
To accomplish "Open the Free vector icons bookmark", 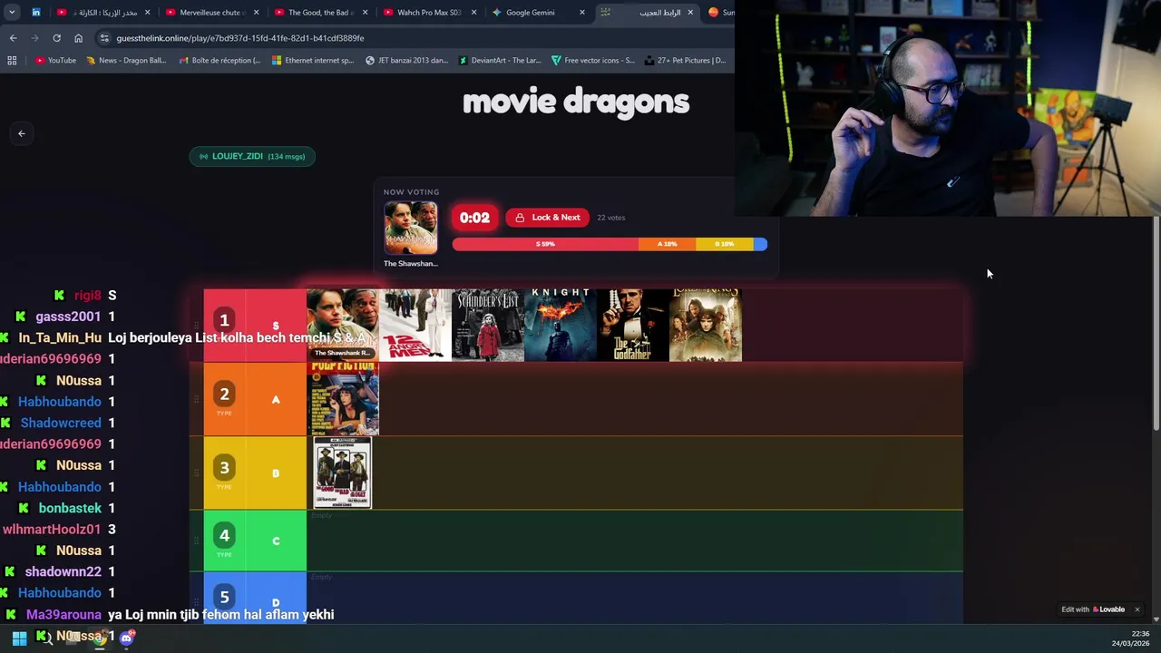I will pyautogui.click(x=592, y=61).
